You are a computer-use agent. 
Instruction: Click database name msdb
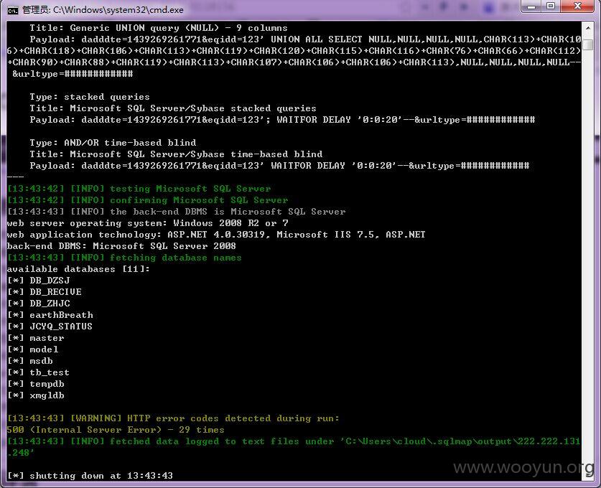[x=41, y=361]
